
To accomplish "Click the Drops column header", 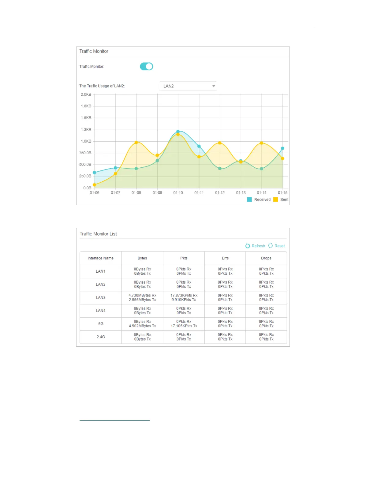I will [x=266, y=258].
